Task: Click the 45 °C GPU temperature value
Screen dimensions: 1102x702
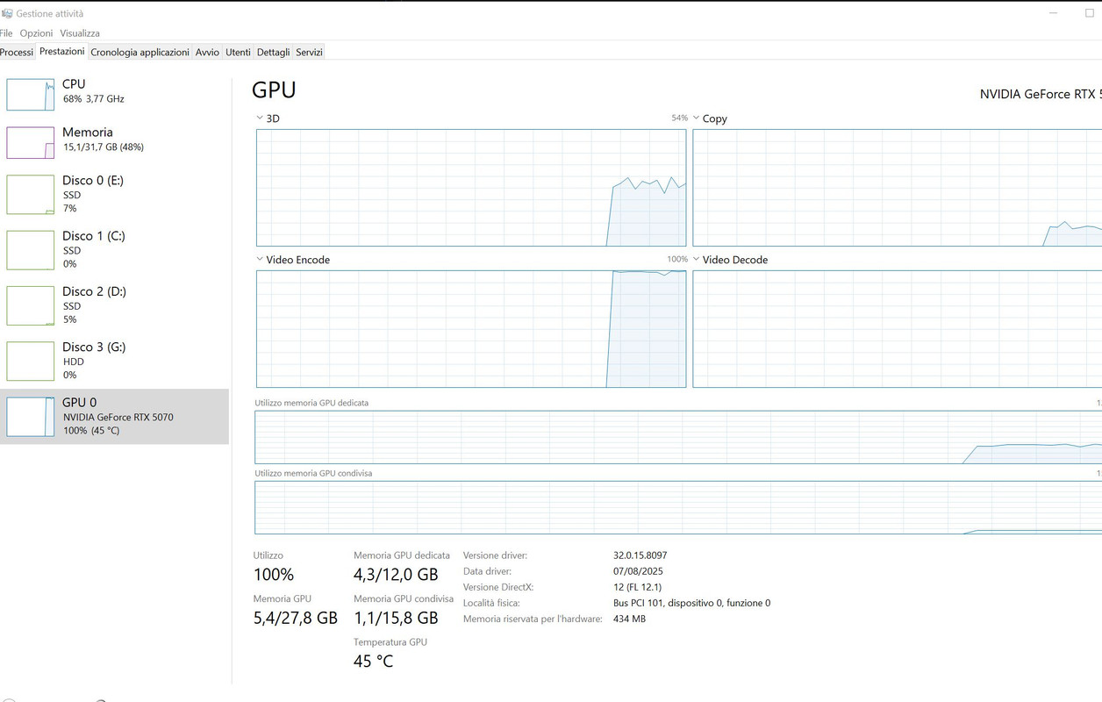Action: (x=374, y=661)
